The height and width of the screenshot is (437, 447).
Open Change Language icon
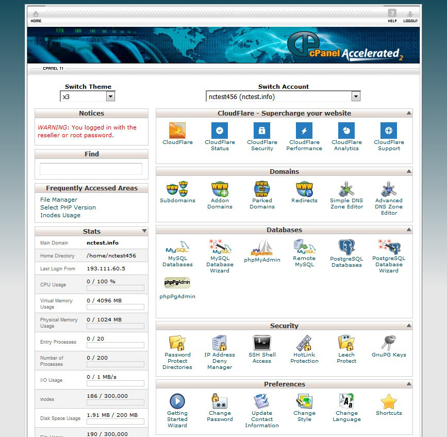click(346, 401)
